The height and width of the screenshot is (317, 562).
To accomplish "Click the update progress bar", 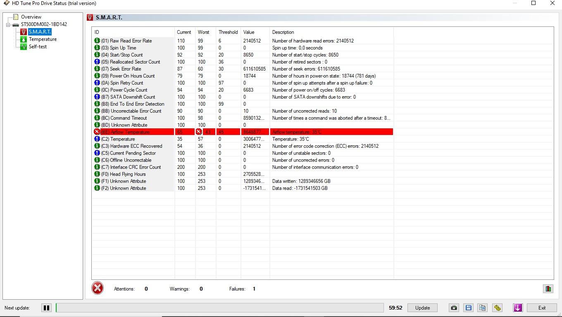I will [x=220, y=308].
